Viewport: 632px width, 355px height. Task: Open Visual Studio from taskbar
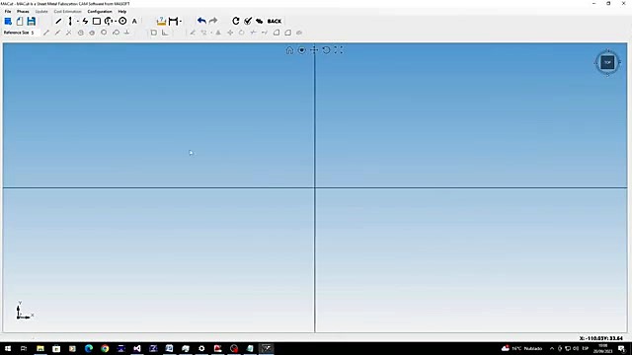click(x=137, y=348)
